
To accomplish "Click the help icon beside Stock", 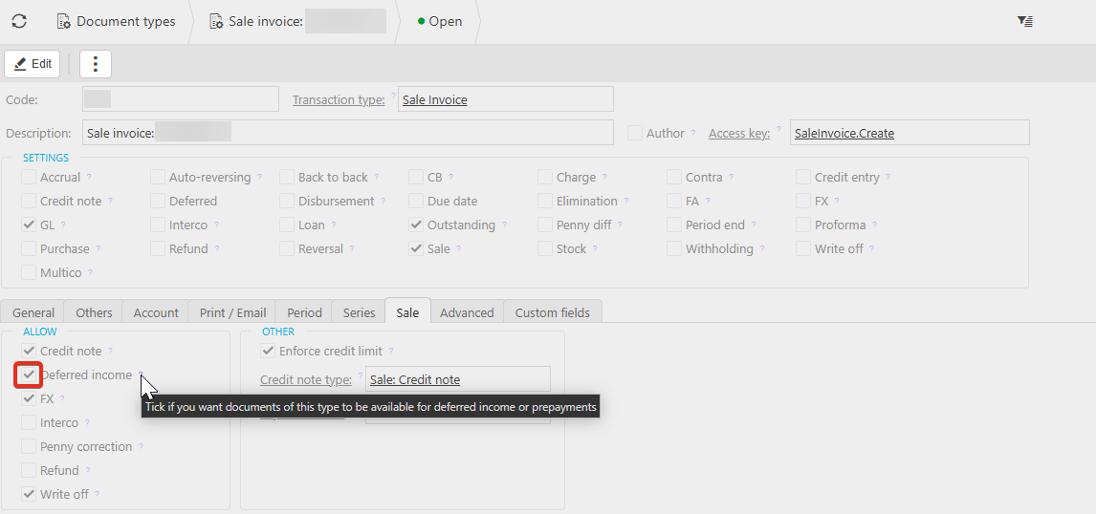I will 595,247.
